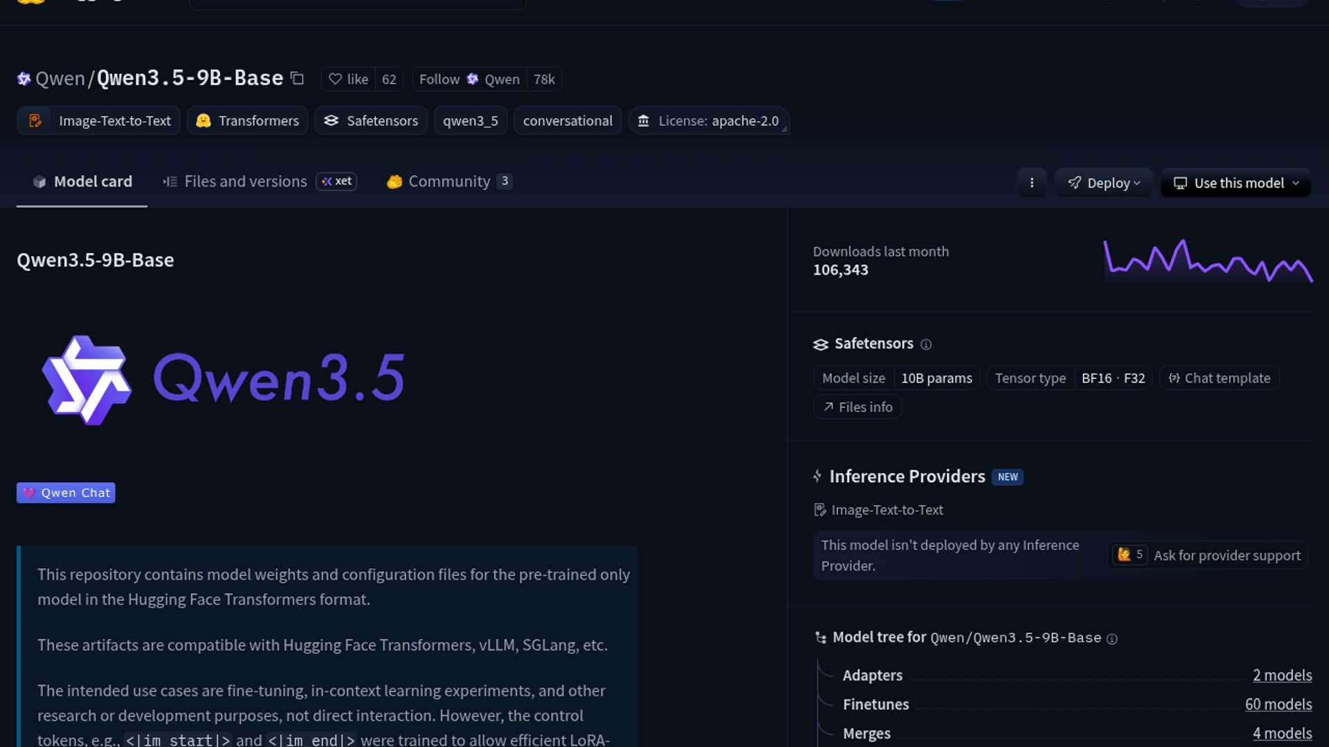Open the 60 models Finetunes link
This screenshot has width=1329, height=747.
coord(1278,704)
